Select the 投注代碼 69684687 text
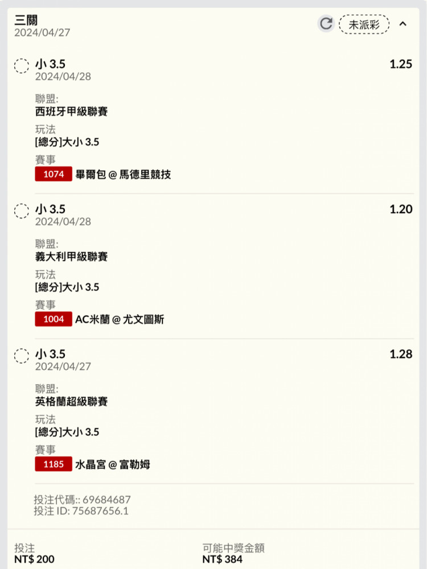This screenshot has height=569, width=427. coord(82,500)
